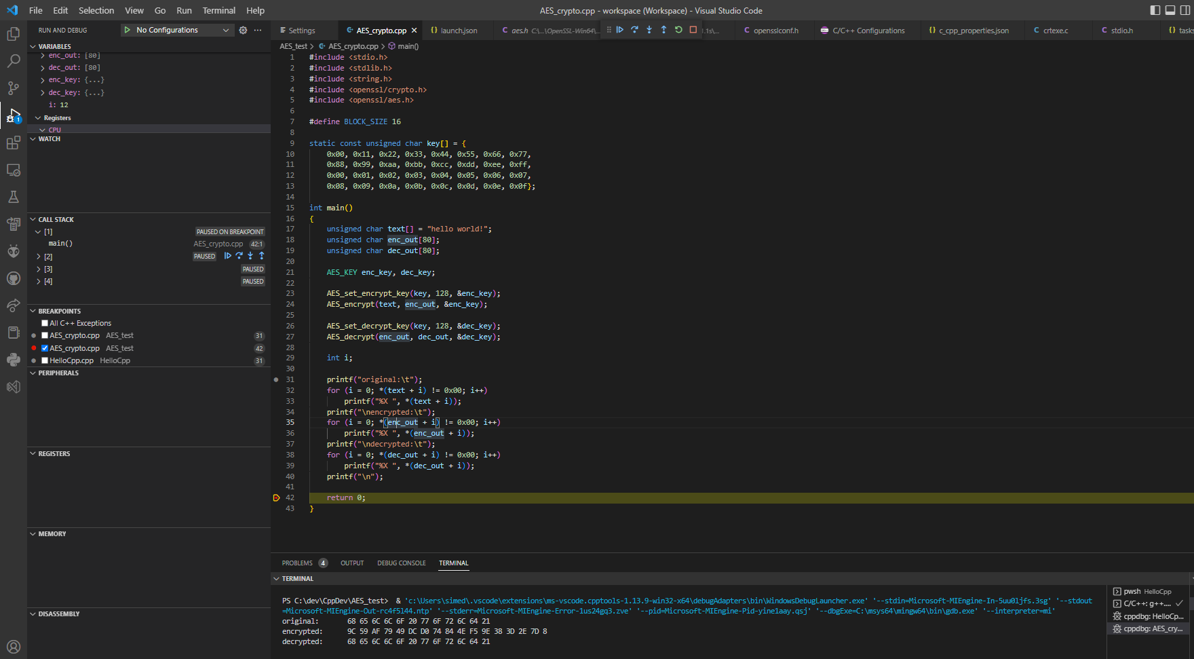Open the Explorer view in activity bar
The image size is (1194, 659).
pos(13,34)
